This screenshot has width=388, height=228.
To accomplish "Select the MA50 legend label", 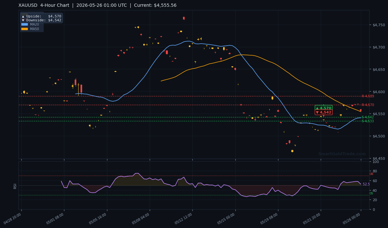I will click(x=35, y=29).
